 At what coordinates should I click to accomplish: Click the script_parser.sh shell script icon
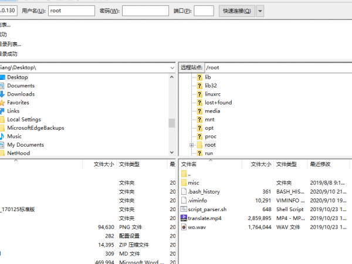[184, 209]
